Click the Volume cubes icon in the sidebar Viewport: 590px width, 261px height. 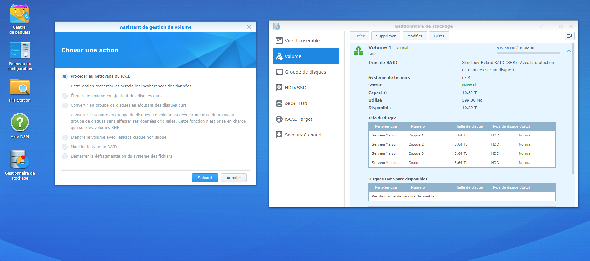pos(279,56)
